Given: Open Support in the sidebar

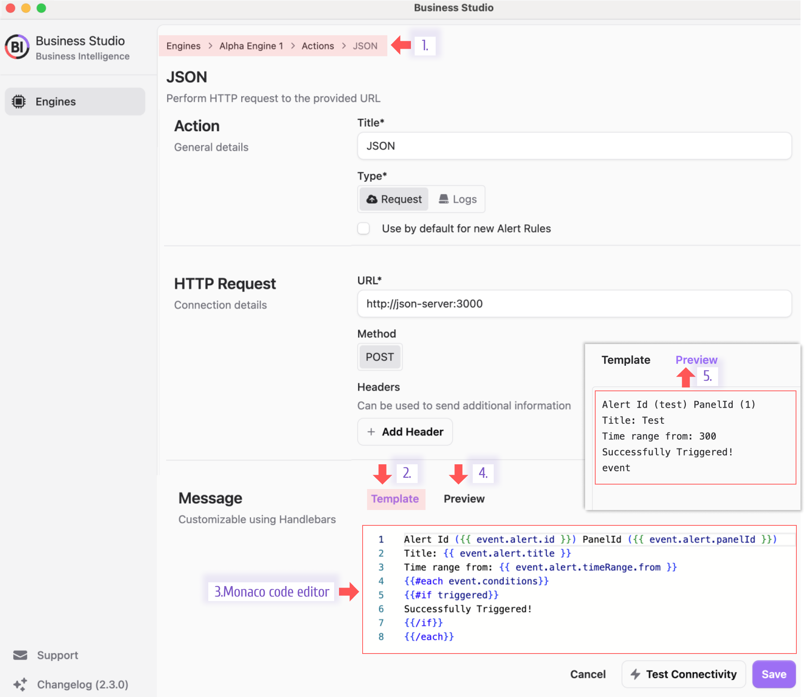Looking at the screenshot, I should (x=58, y=655).
